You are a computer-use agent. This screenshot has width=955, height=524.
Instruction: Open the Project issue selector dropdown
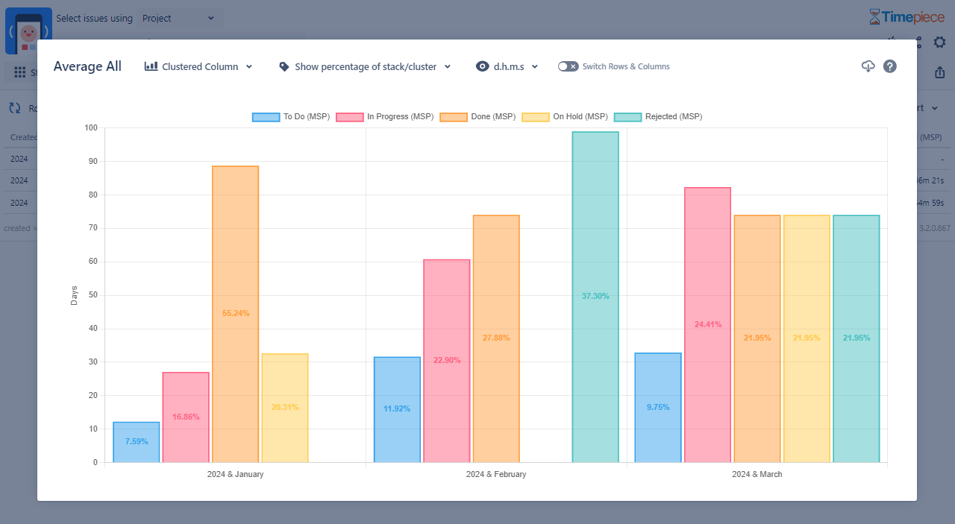(x=178, y=18)
